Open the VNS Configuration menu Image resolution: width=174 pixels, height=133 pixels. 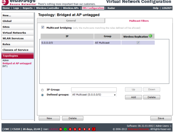(x=93, y=8)
